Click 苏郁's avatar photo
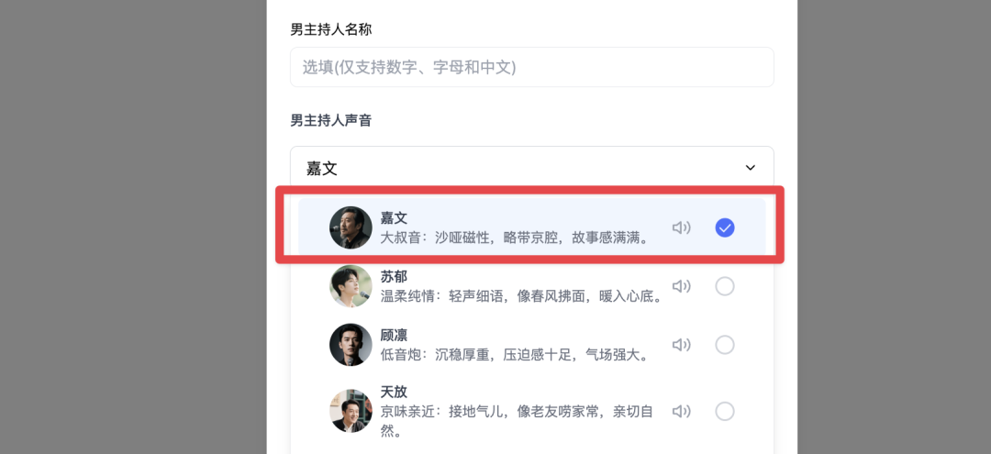This screenshot has height=454, width=991. tap(351, 286)
